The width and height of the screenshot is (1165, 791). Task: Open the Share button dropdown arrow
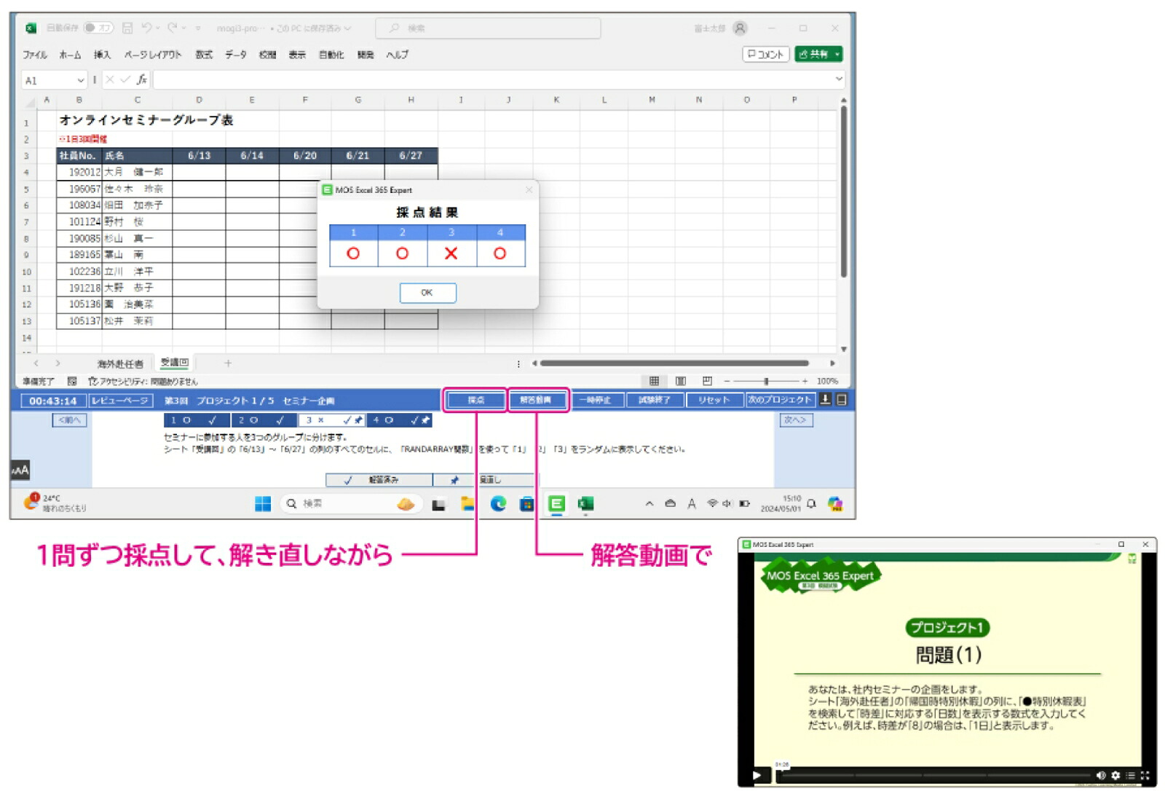tap(837, 54)
